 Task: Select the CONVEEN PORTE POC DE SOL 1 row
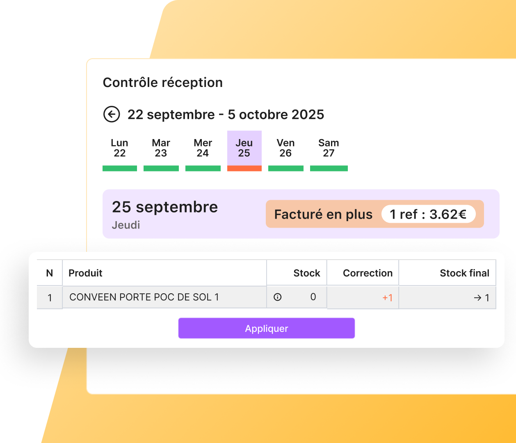coord(144,297)
